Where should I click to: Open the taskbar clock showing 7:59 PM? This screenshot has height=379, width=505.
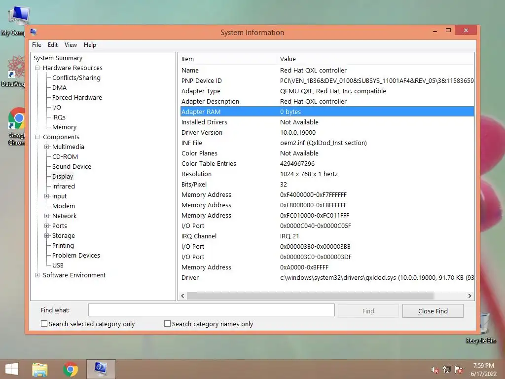tap(483, 369)
